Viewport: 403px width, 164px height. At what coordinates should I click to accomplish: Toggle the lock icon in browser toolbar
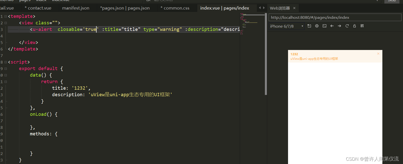click(x=354, y=26)
